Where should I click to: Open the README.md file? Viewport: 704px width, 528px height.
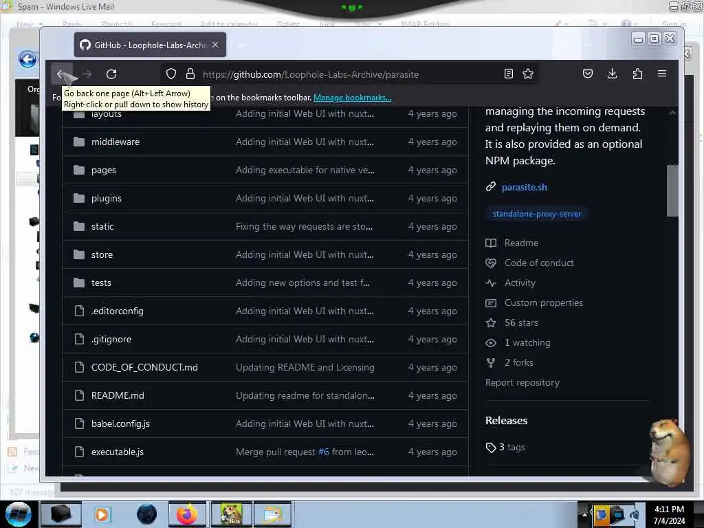pyautogui.click(x=118, y=395)
